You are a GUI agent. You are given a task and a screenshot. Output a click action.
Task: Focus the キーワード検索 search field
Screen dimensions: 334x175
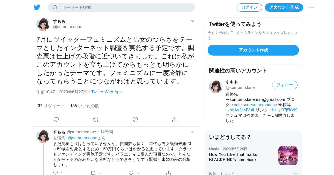pyautogui.click(x=121, y=7)
